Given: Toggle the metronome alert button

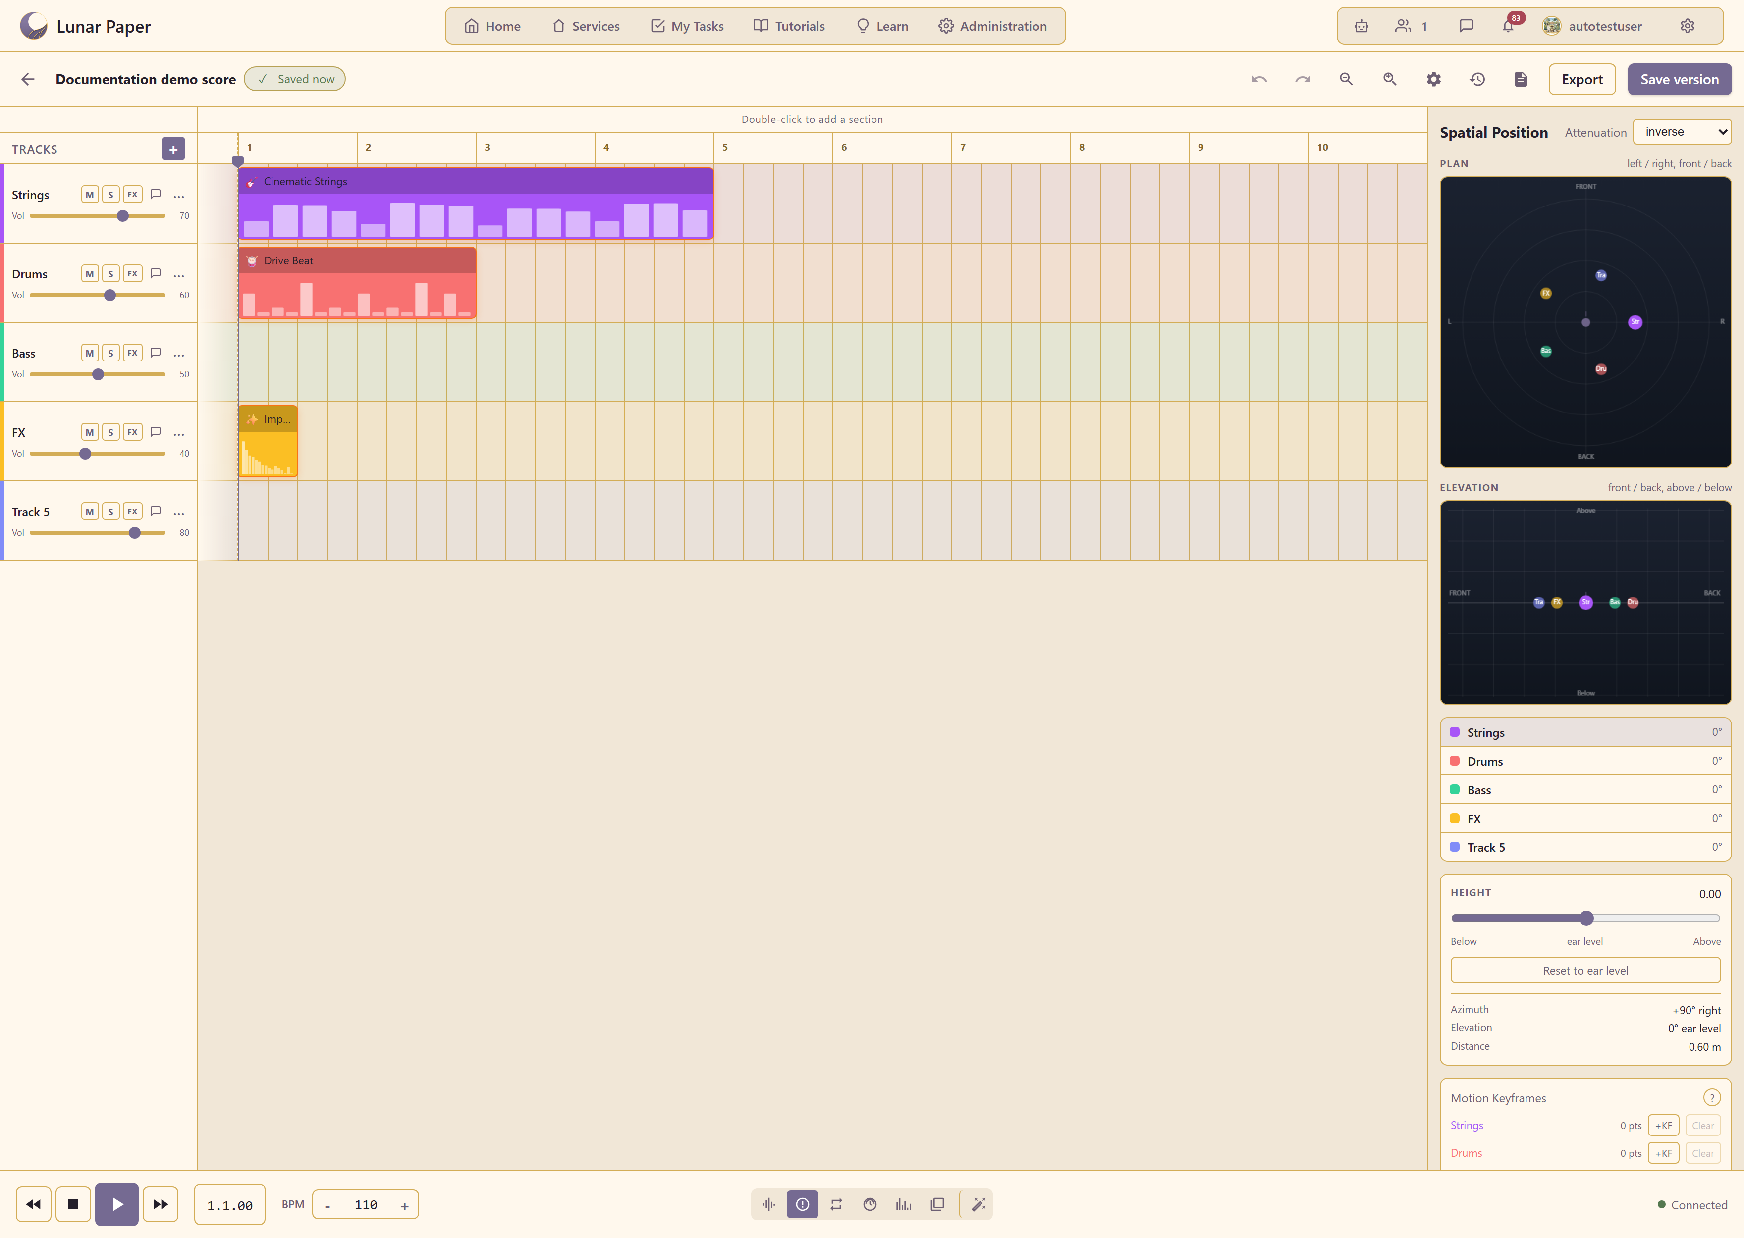Looking at the screenshot, I should pyautogui.click(x=802, y=1204).
